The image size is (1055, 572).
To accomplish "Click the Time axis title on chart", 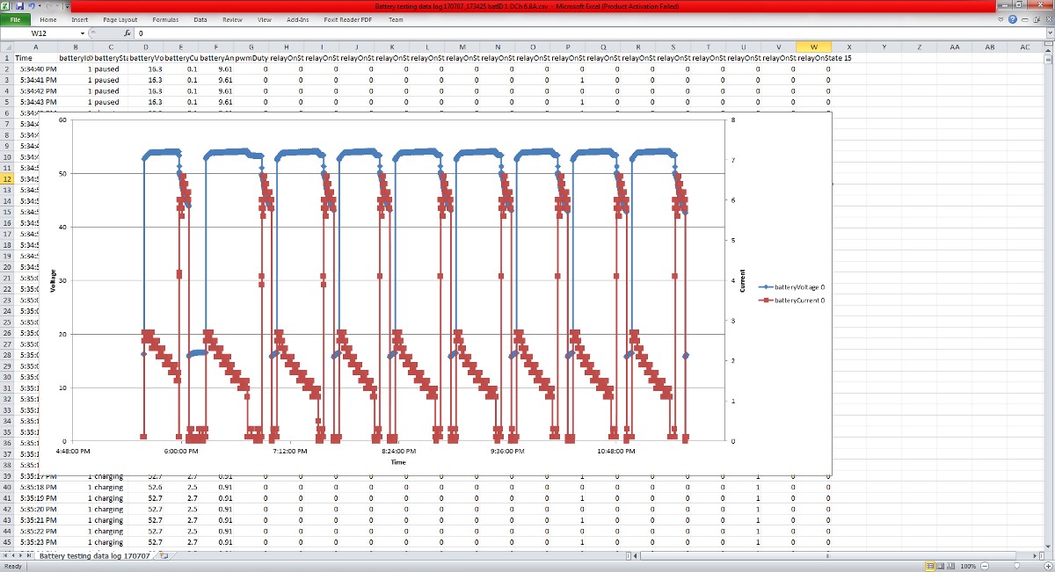I will 398,461.
